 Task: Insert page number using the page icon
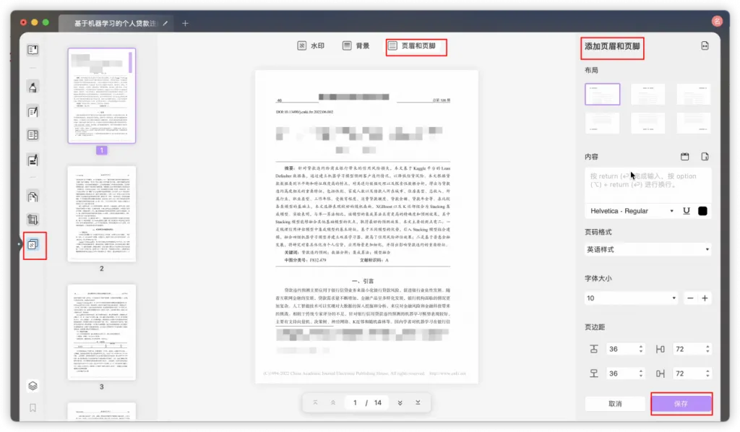(x=705, y=157)
